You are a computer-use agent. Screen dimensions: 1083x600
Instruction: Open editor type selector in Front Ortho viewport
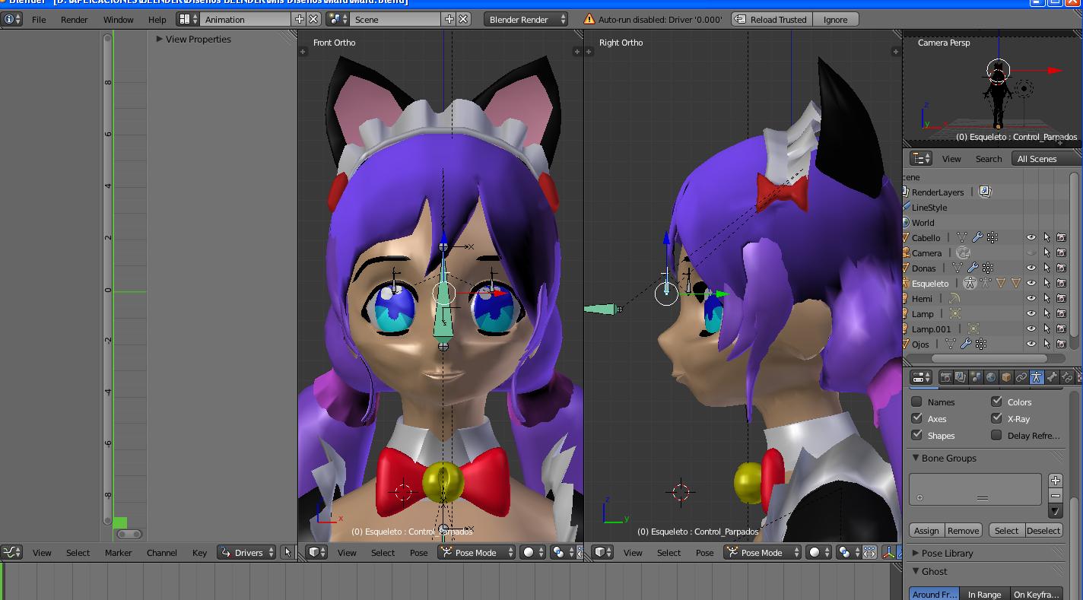(x=316, y=553)
